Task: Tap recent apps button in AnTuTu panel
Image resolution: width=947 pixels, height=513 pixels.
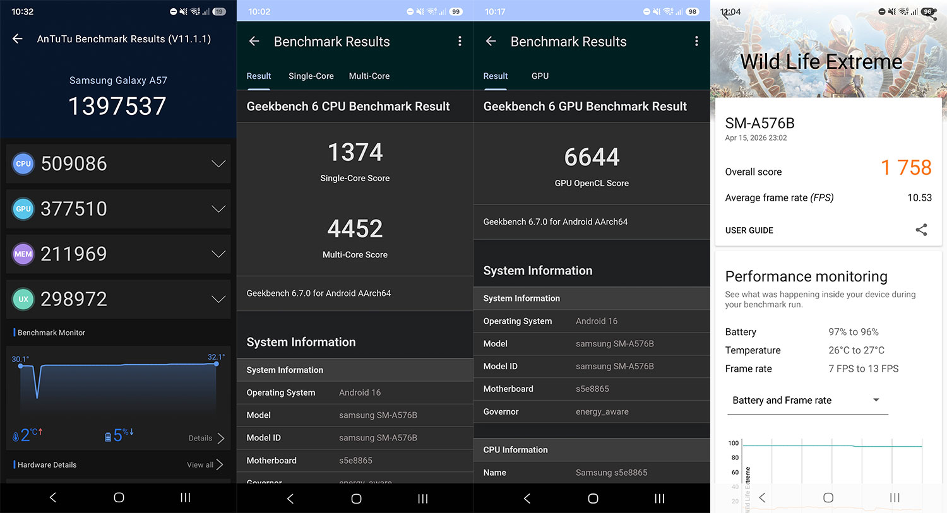Action: click(x=186, y=498)
